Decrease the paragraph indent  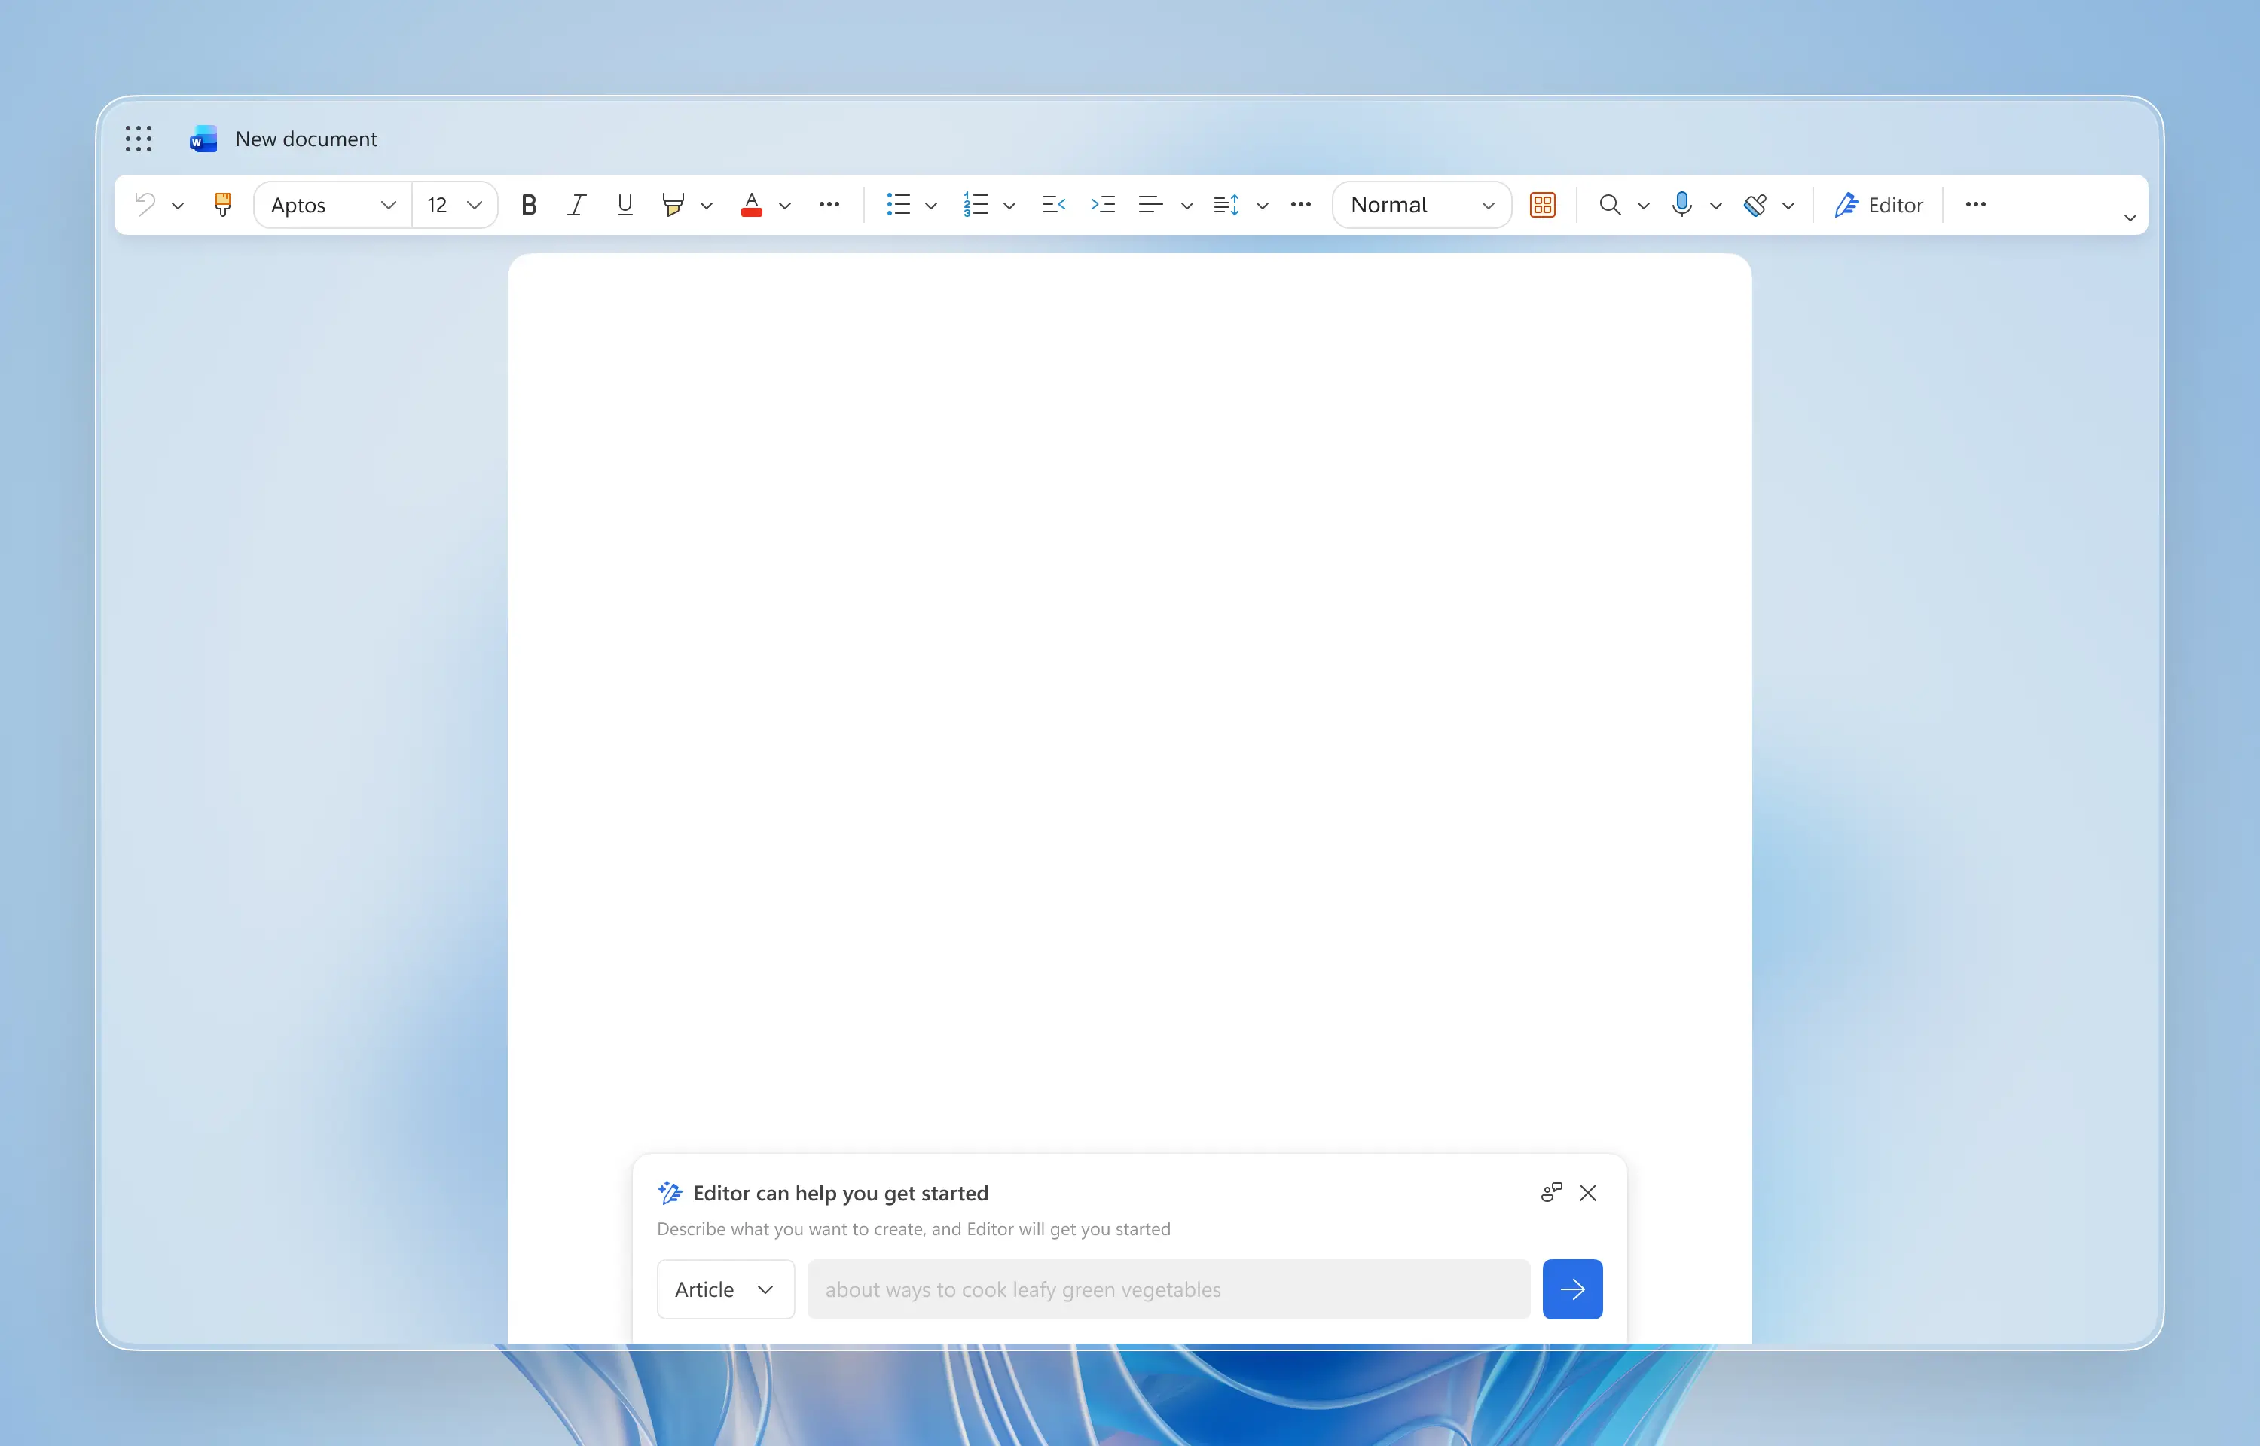coord(1053,205)
